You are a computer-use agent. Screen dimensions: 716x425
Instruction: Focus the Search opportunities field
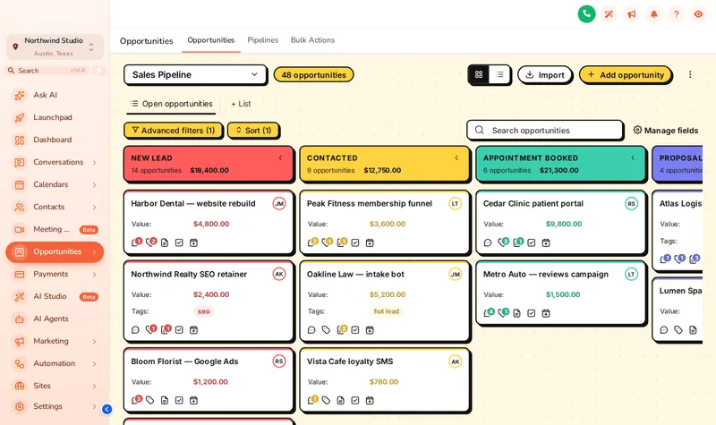coord(545,130)
